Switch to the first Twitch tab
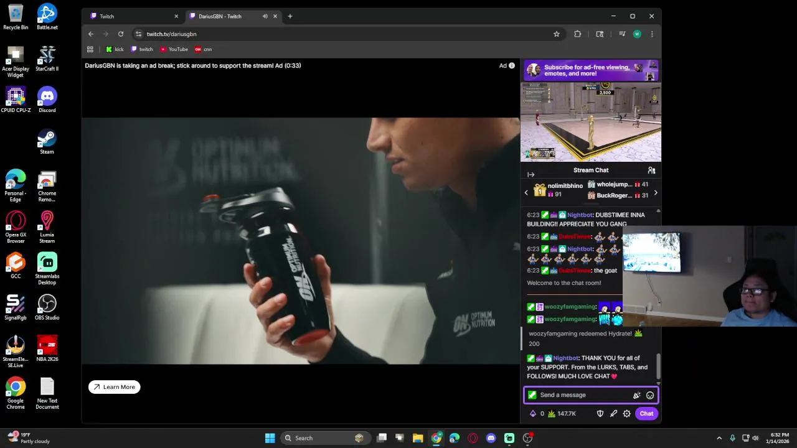Viewport: 797px width, 448px height. (x=133, y=16)
